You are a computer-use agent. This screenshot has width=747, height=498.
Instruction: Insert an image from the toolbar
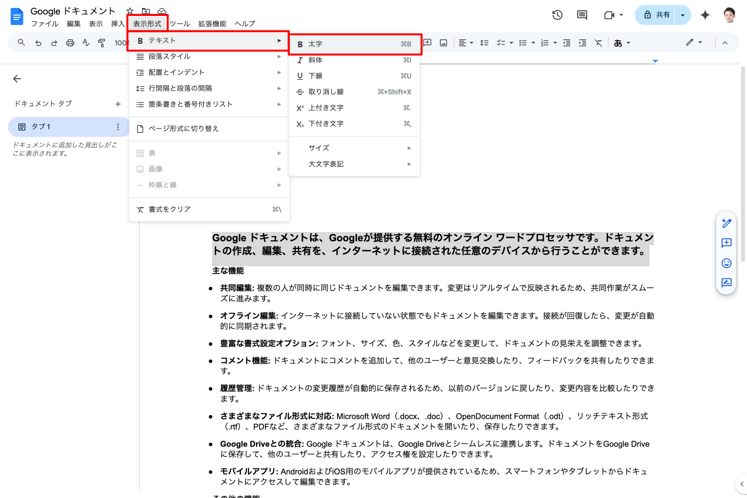[x=443, y=43]
